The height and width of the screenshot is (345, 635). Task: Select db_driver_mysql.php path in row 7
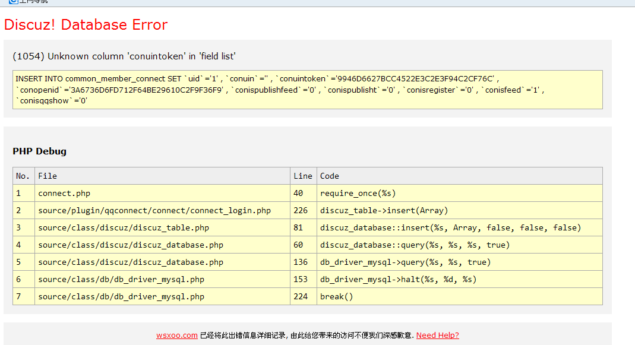162,296
